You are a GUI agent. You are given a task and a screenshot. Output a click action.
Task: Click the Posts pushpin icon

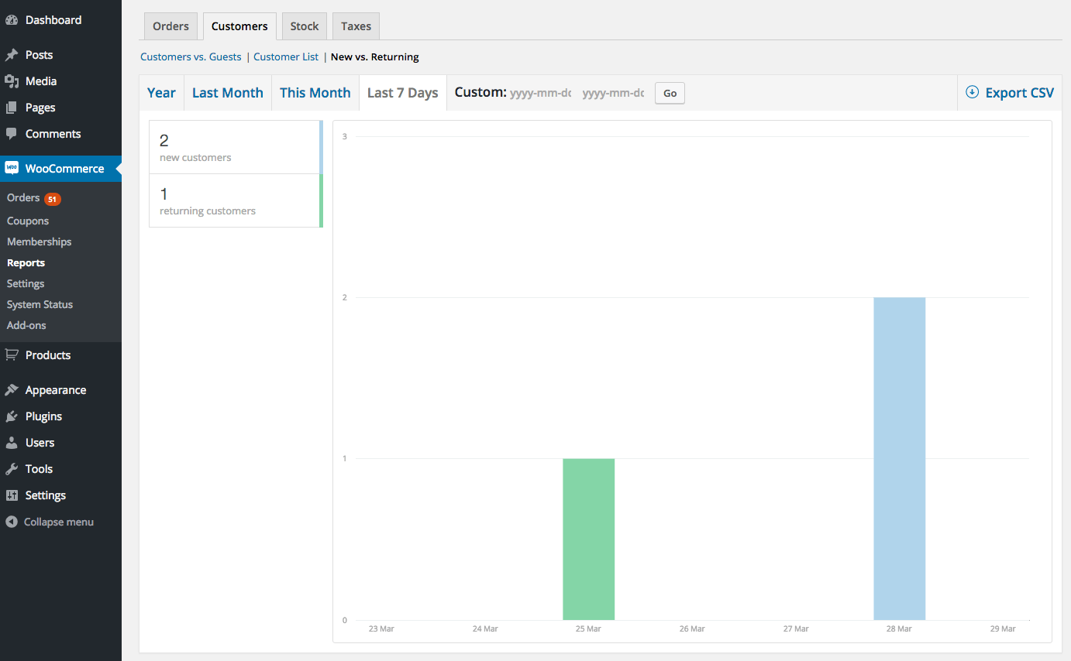[x=12, y=55]
